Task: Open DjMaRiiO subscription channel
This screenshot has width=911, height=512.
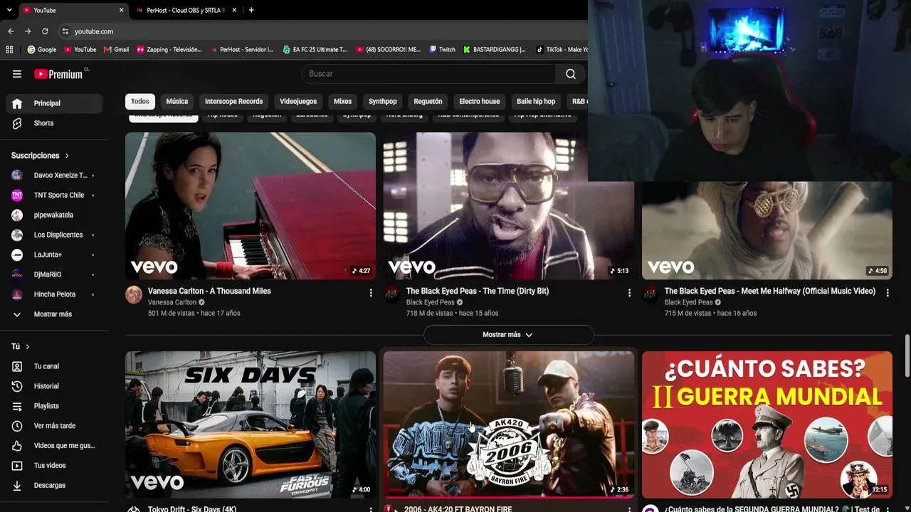Action: (54, 274)
